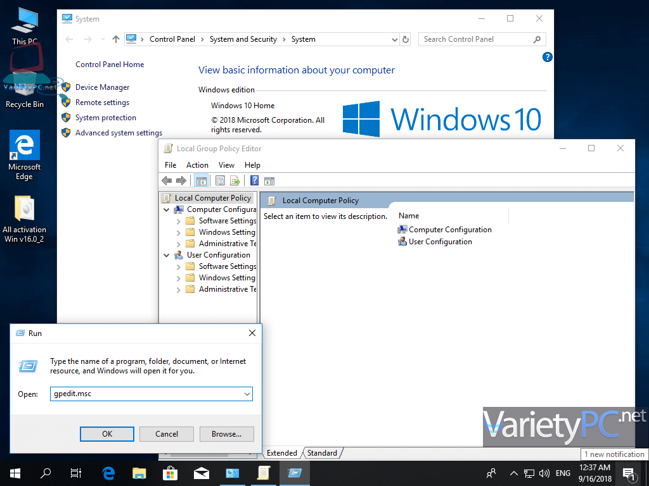Open Task View from the taskbar
The height and width of the screenshot is (486, 649).
[x=76, y=473]
